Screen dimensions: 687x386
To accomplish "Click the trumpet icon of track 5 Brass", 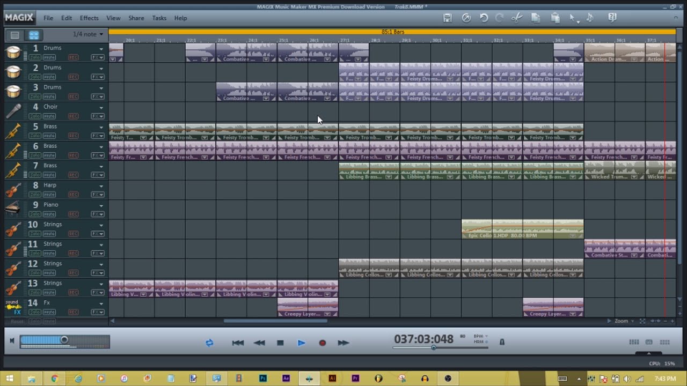I will (13, 131).
